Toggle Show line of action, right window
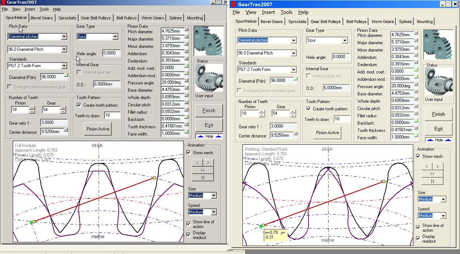This screenshot has width=460, height=254. pyautogui.click(x=418, y=227)
